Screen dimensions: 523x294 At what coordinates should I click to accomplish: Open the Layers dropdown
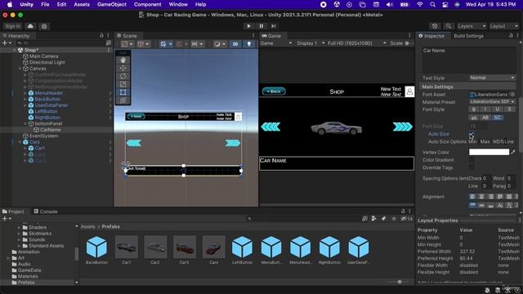coord(472,26)
